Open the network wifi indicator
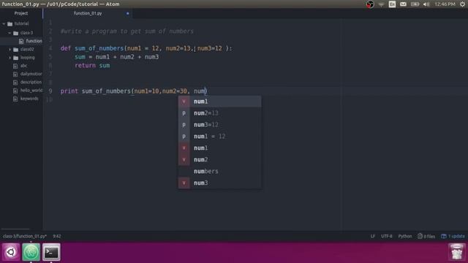This screenshot has height=263, width=468. [x=381, y=4]
